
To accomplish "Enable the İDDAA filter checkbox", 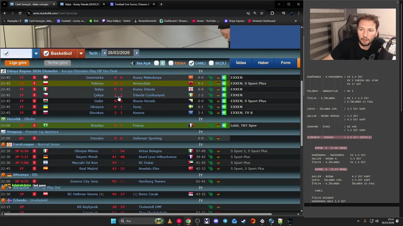I will [x=171, y=63].
